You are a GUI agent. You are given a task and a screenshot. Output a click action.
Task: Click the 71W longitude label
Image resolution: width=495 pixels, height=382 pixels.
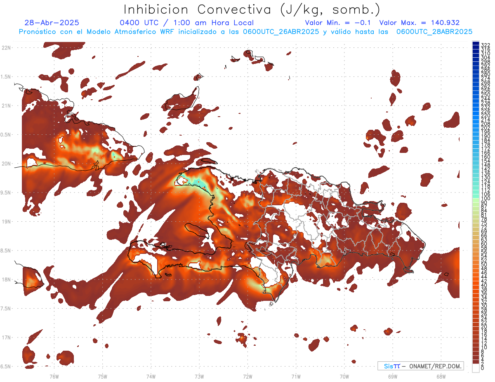[296, 376]
